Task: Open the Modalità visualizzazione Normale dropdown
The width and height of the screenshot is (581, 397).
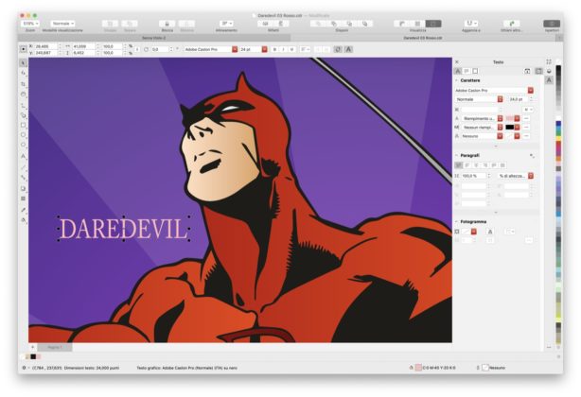Action: [62, 24]
